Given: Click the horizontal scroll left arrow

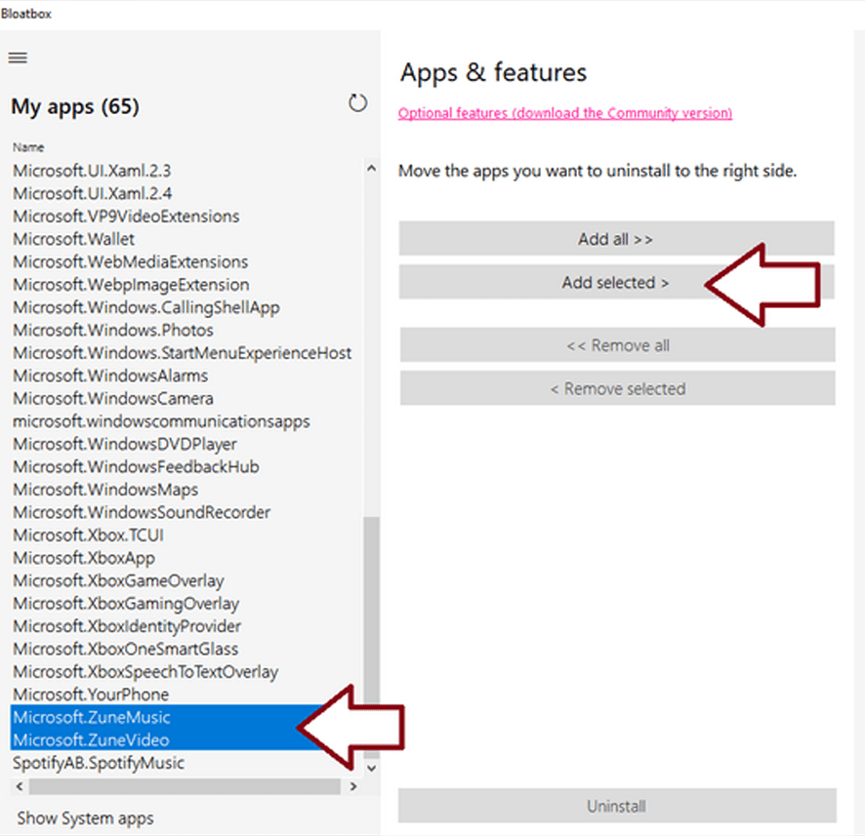Looking at the screenshot, I should point(20,786).
